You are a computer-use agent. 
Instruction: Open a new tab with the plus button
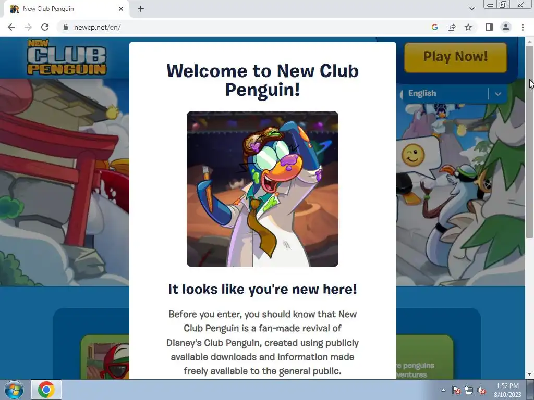point(141,9)
